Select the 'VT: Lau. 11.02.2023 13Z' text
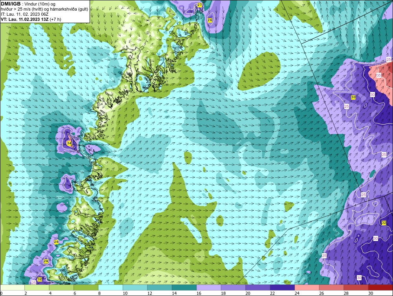The height and width of the screenshot is (296, 393). (25, 19)
